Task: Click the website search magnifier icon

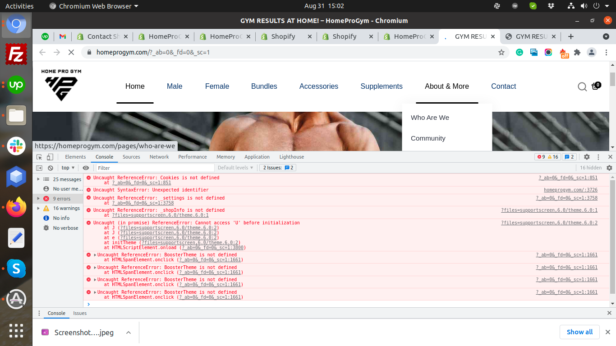Action: tap(582, 86)
